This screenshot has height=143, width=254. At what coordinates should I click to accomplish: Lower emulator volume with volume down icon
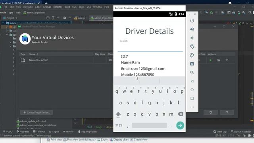coord(192,38)
